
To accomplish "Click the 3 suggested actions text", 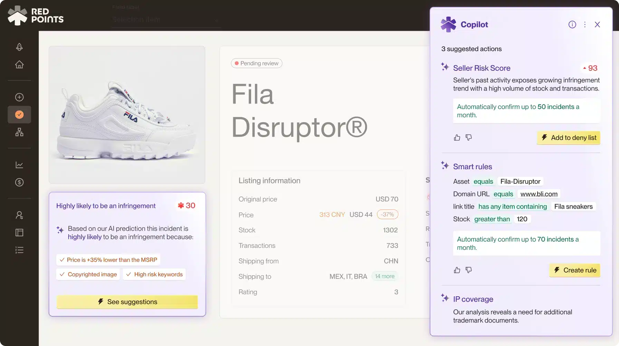I will [x=472, y=49].
